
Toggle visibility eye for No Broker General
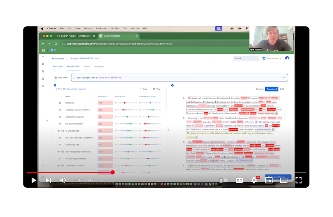click(60, 123)
